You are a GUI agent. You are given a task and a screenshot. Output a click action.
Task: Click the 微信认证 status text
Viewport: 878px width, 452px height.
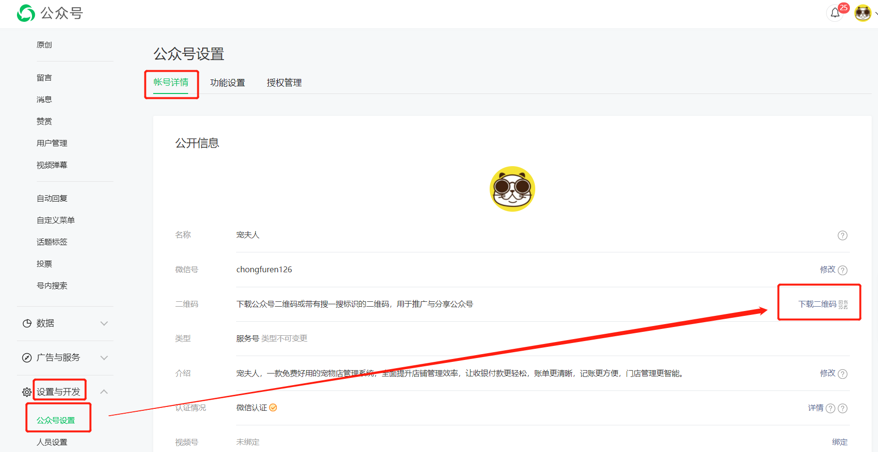(x=252, y=407)
